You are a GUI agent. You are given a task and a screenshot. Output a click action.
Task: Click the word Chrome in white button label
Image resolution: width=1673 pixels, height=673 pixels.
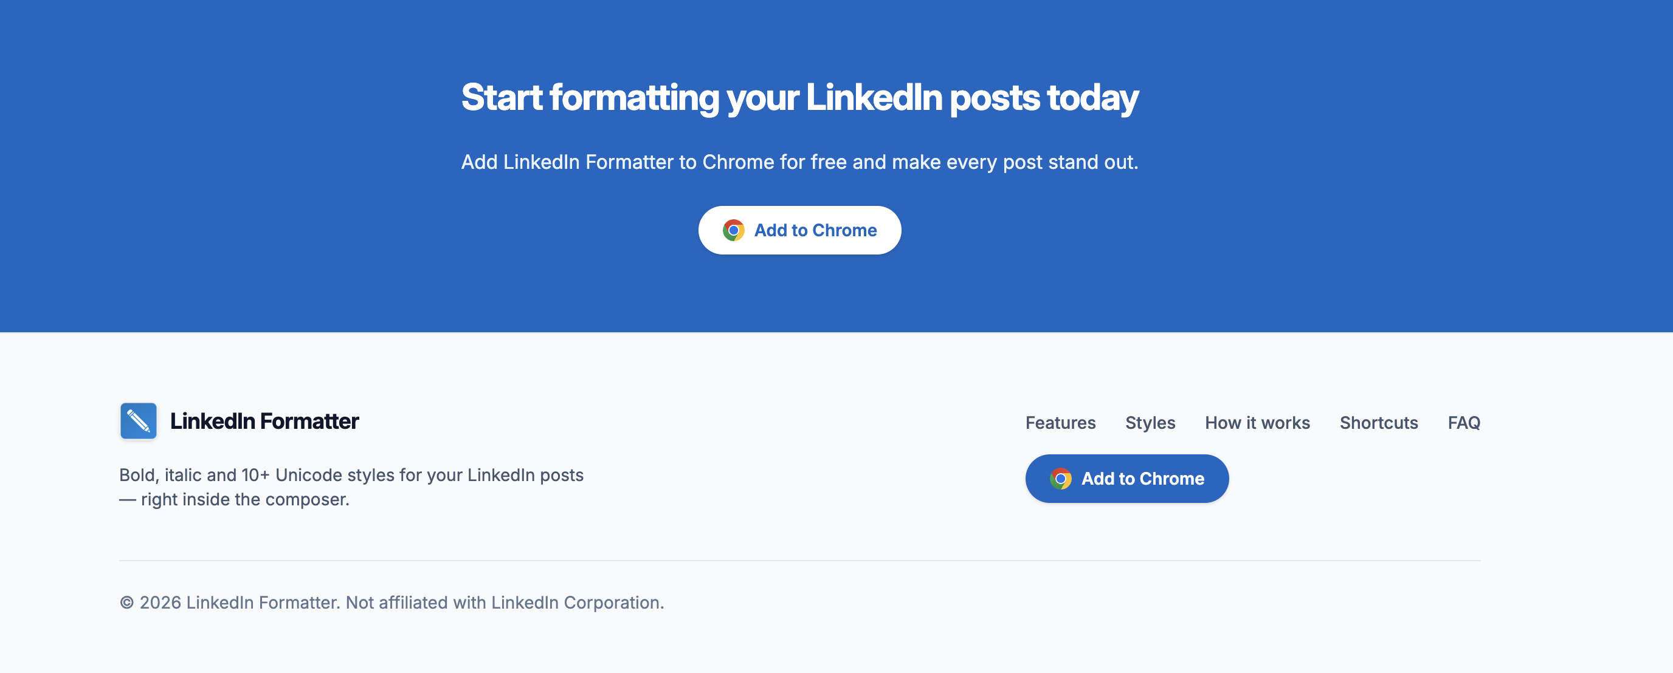(844, 230)
